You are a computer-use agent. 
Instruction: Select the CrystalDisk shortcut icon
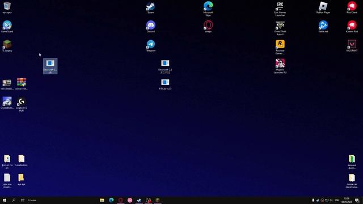[x=7, y=103]
